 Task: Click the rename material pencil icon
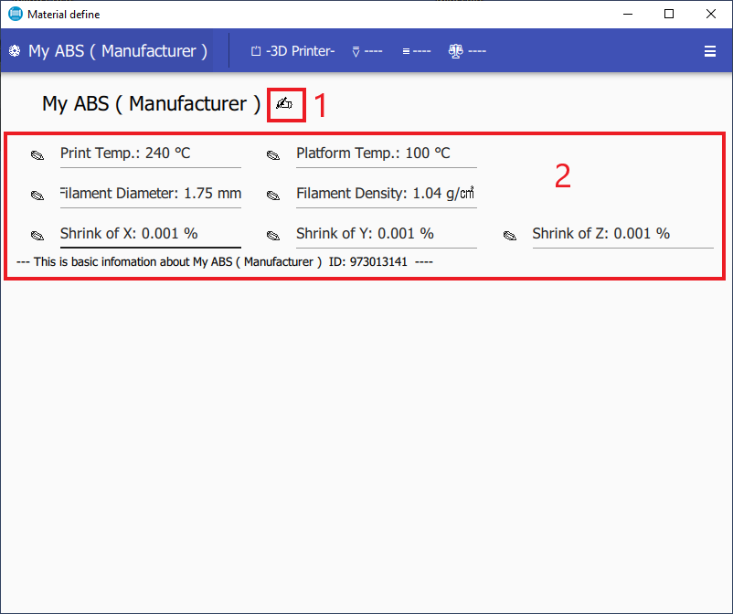click(x=284, y=103)
